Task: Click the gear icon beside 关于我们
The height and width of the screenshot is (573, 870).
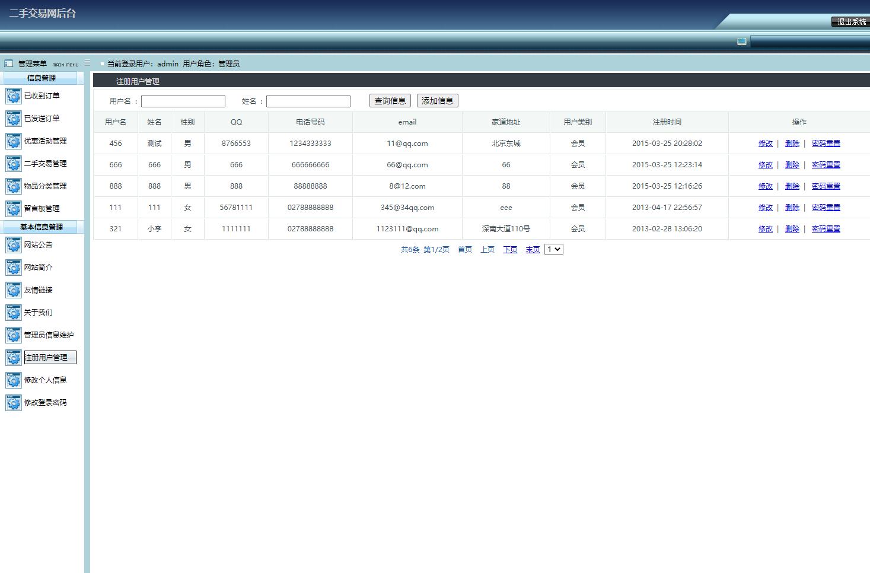Action: pyautogui.click(x=13, y=313)
